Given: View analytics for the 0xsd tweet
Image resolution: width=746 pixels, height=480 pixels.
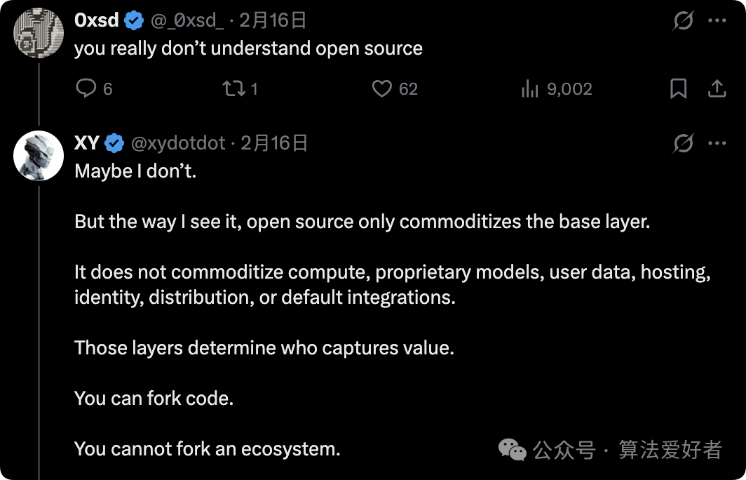Looking at the screenshot, I should (529, 88).
